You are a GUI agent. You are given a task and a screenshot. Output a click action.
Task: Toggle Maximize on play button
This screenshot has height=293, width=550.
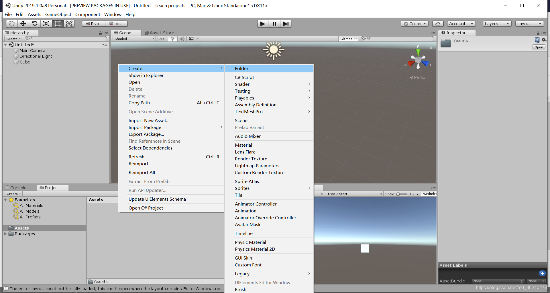coord(429,194)
